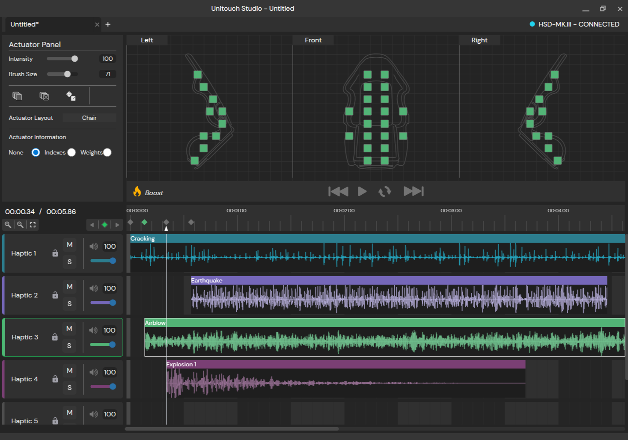The width and height of the screenshot is (628, 440).
Task: Click the clear-selection icon in Actuator Panel
Action: tap(44, 96)
